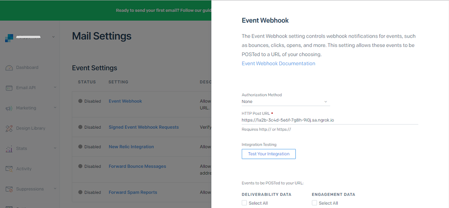Expand the account name dropdown chevron
Image resolution: width=449 pixels, height=208 pixels.
pos(54,37)
